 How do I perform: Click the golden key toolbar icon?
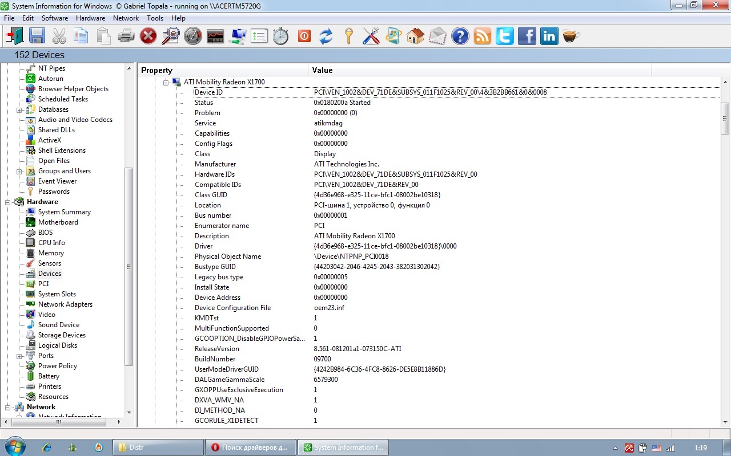(x=348, y=36)
